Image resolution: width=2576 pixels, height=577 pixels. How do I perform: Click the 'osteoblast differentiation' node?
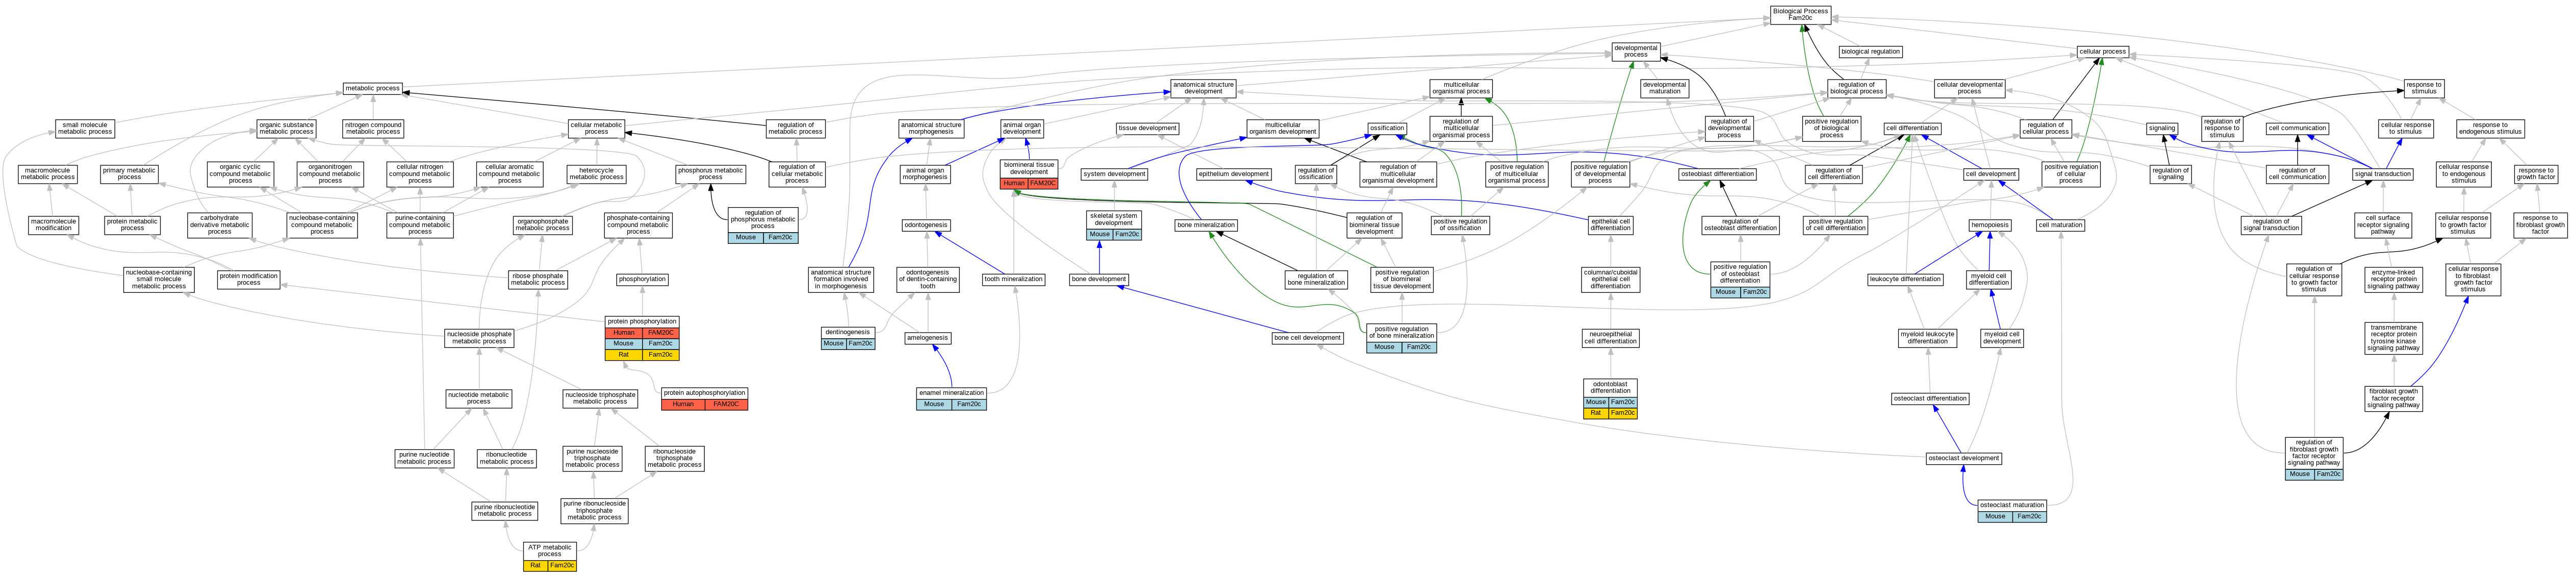(x=1717, y=174)
